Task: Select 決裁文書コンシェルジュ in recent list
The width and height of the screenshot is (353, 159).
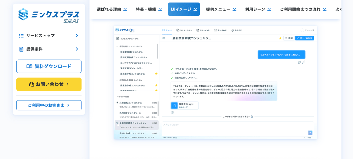Action: tap(131, 68)
